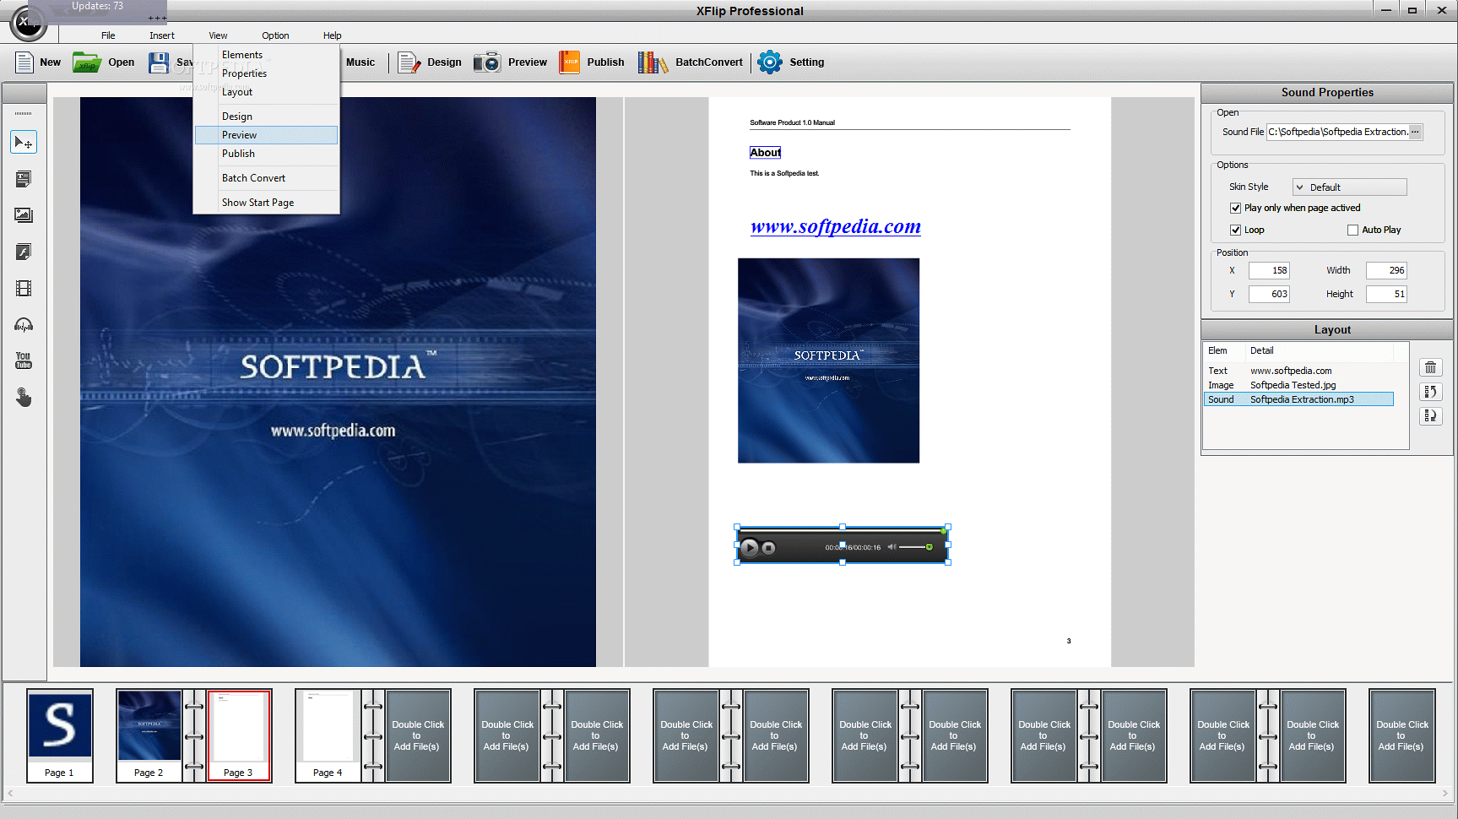Viewport: 1458px width, 819px height.
Task: Uncheck the Loop checkbox
Action: point(1235,230)
